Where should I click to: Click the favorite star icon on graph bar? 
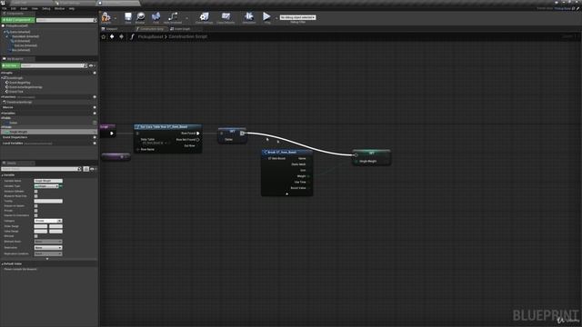(x=104, y=36)
